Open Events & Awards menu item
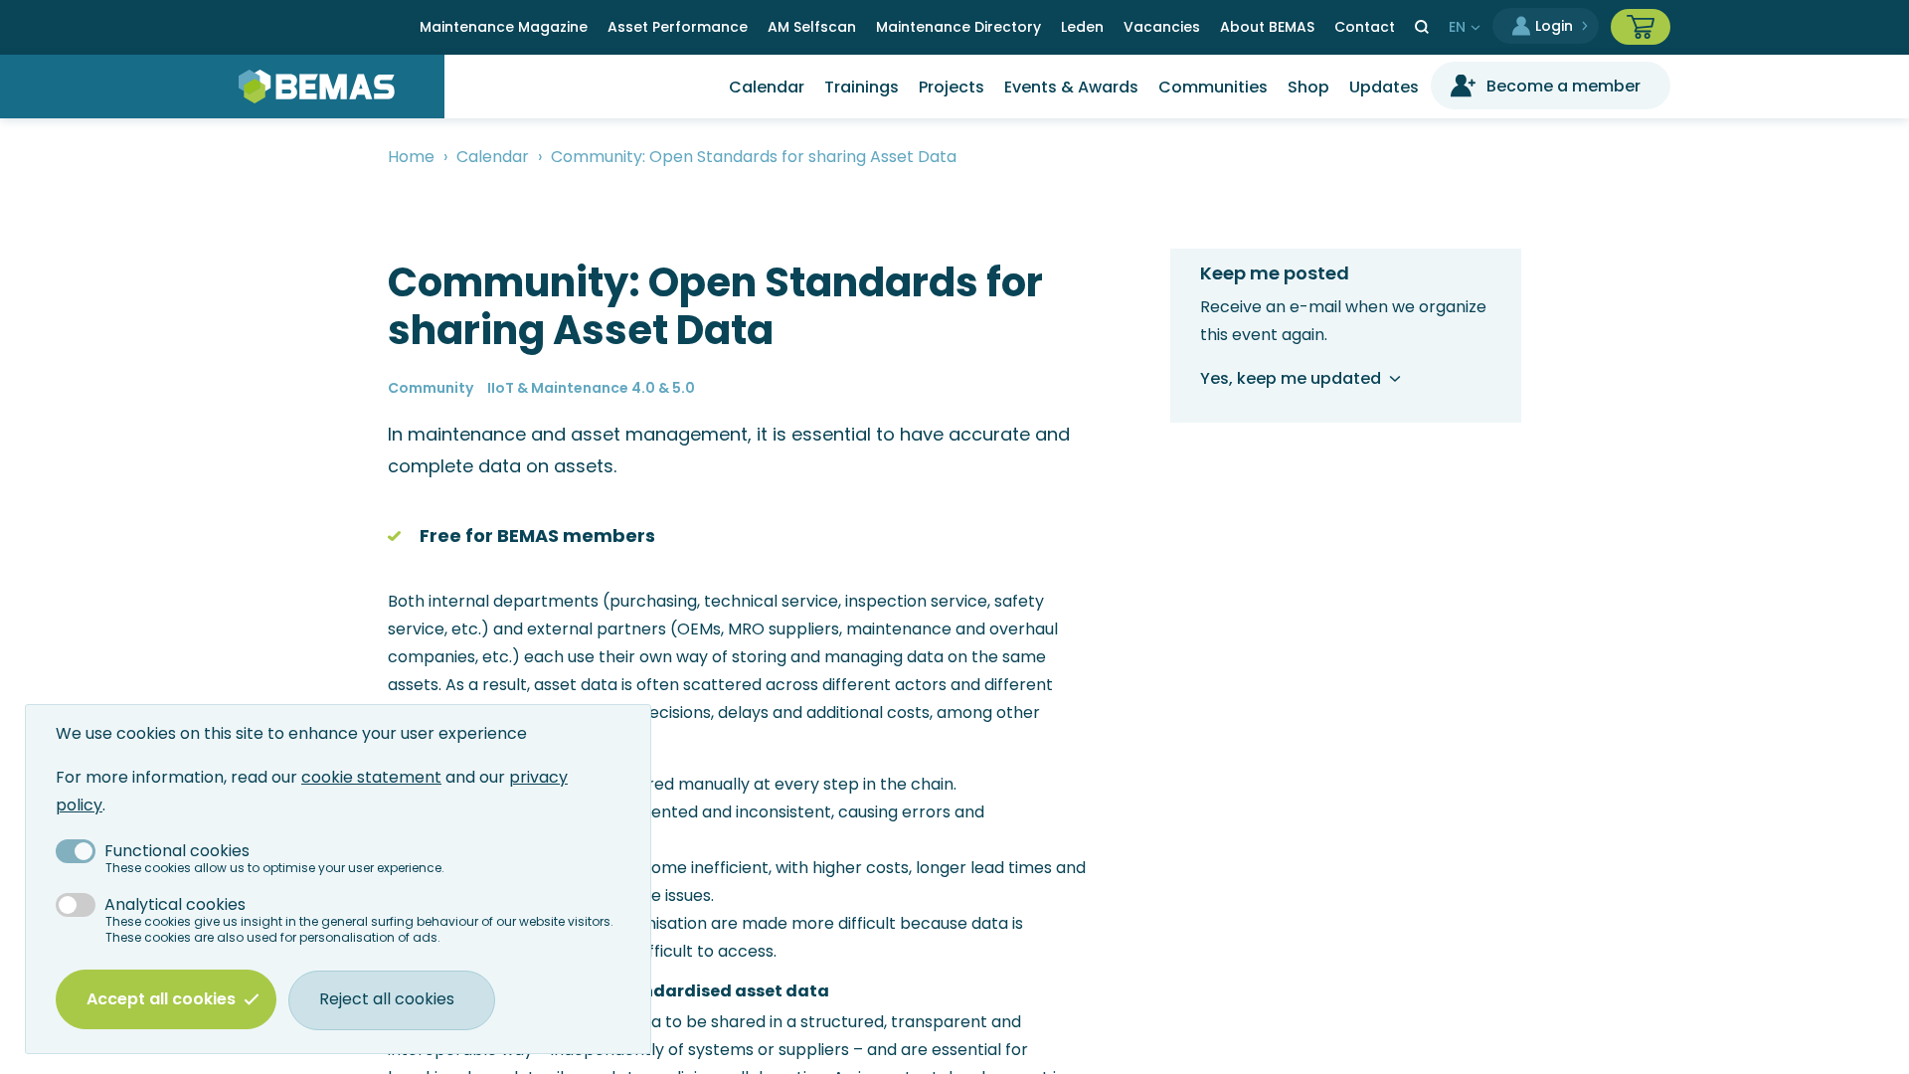 1071,88
